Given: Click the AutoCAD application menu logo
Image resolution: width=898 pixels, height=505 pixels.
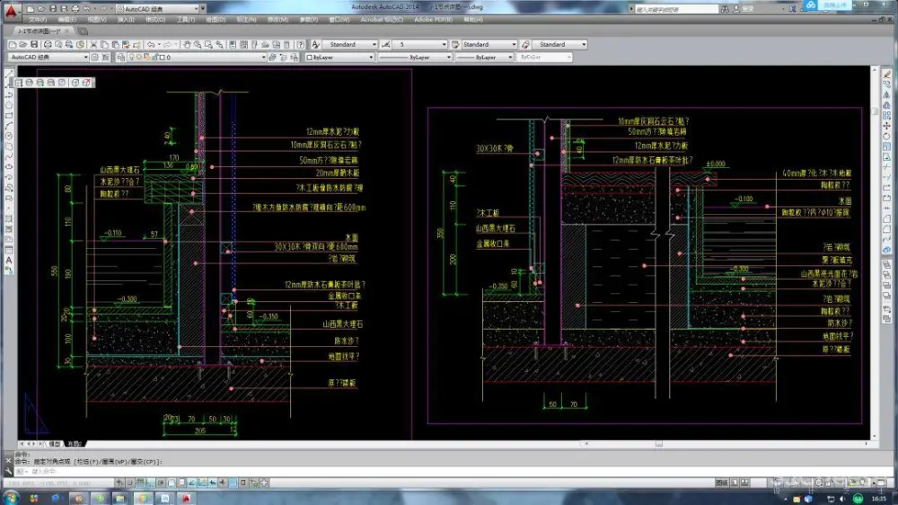Looking at the screenshot, I should coord(10,10).
